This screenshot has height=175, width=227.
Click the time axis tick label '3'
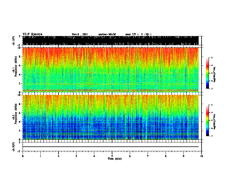point(76,156)
